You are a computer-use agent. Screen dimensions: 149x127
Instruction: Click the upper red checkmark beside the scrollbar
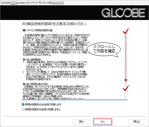[x=126, y=31]
